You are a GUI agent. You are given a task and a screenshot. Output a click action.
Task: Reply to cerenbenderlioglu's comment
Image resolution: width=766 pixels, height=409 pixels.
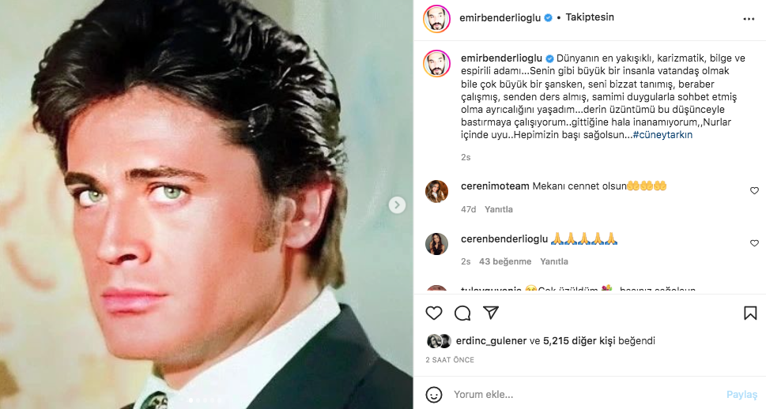pos(554,261)
